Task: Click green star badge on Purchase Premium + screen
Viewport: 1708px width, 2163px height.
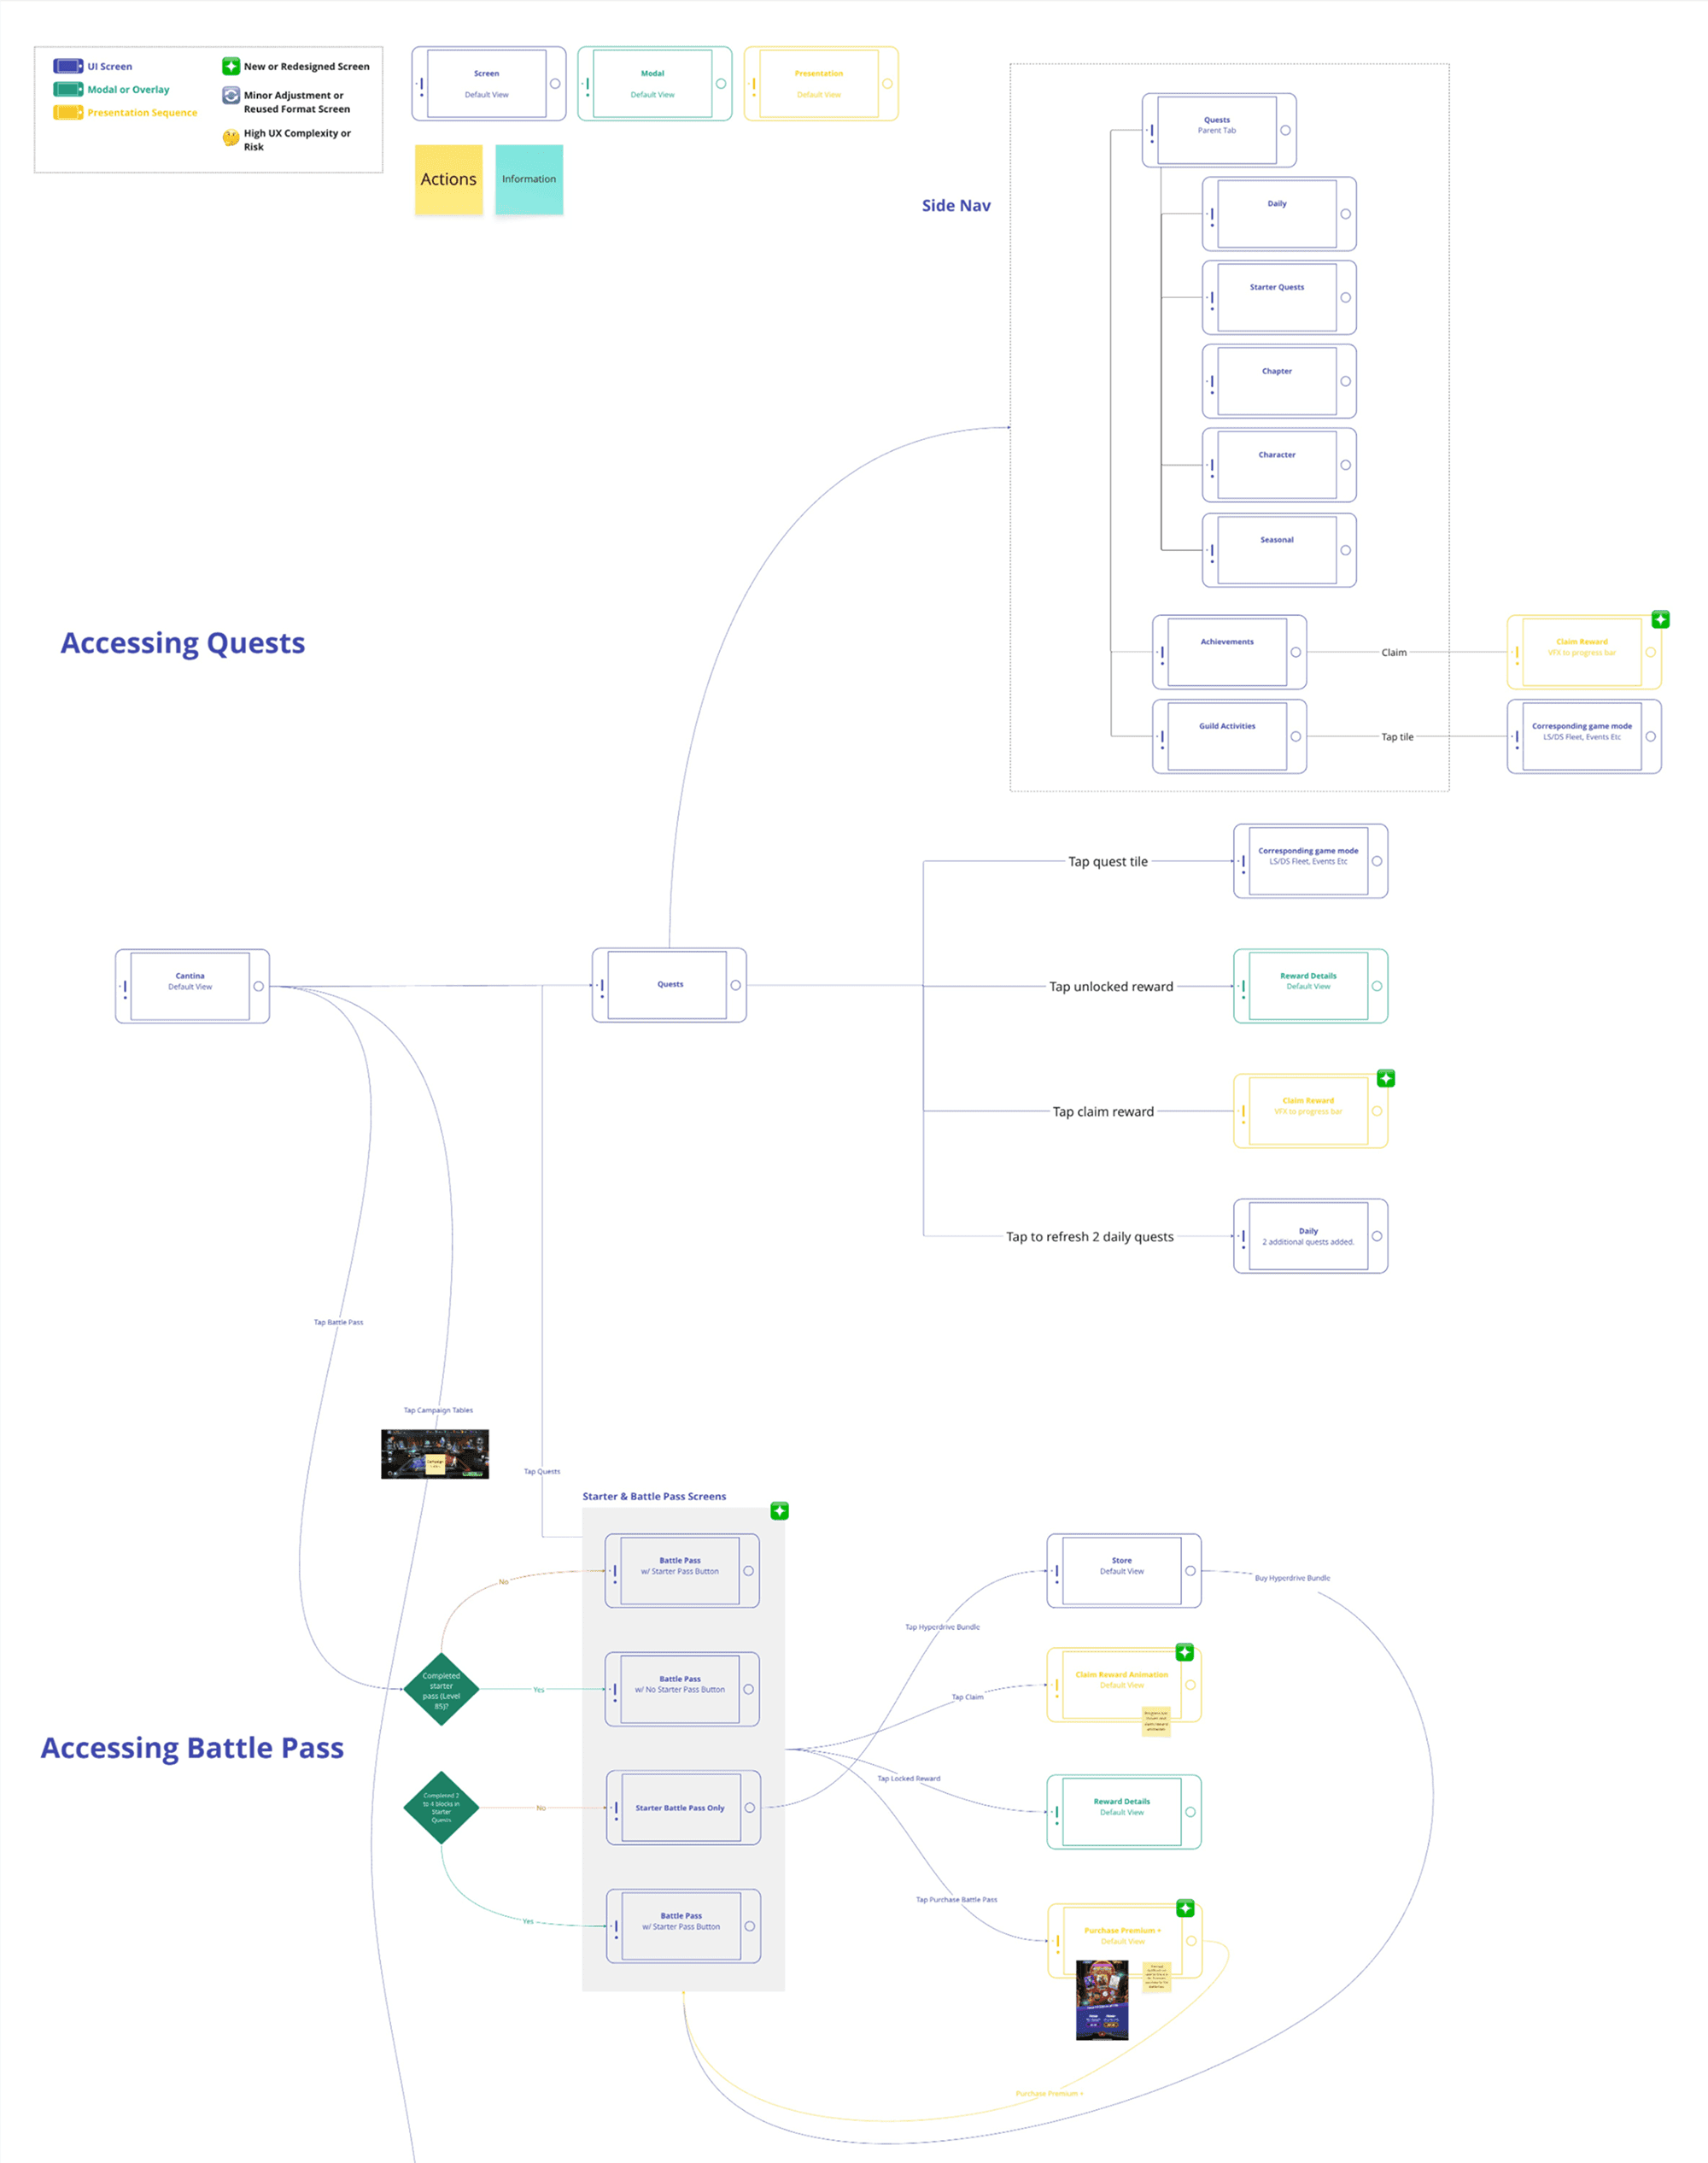Action: pyautogui.click(x=1185, y=1908)
